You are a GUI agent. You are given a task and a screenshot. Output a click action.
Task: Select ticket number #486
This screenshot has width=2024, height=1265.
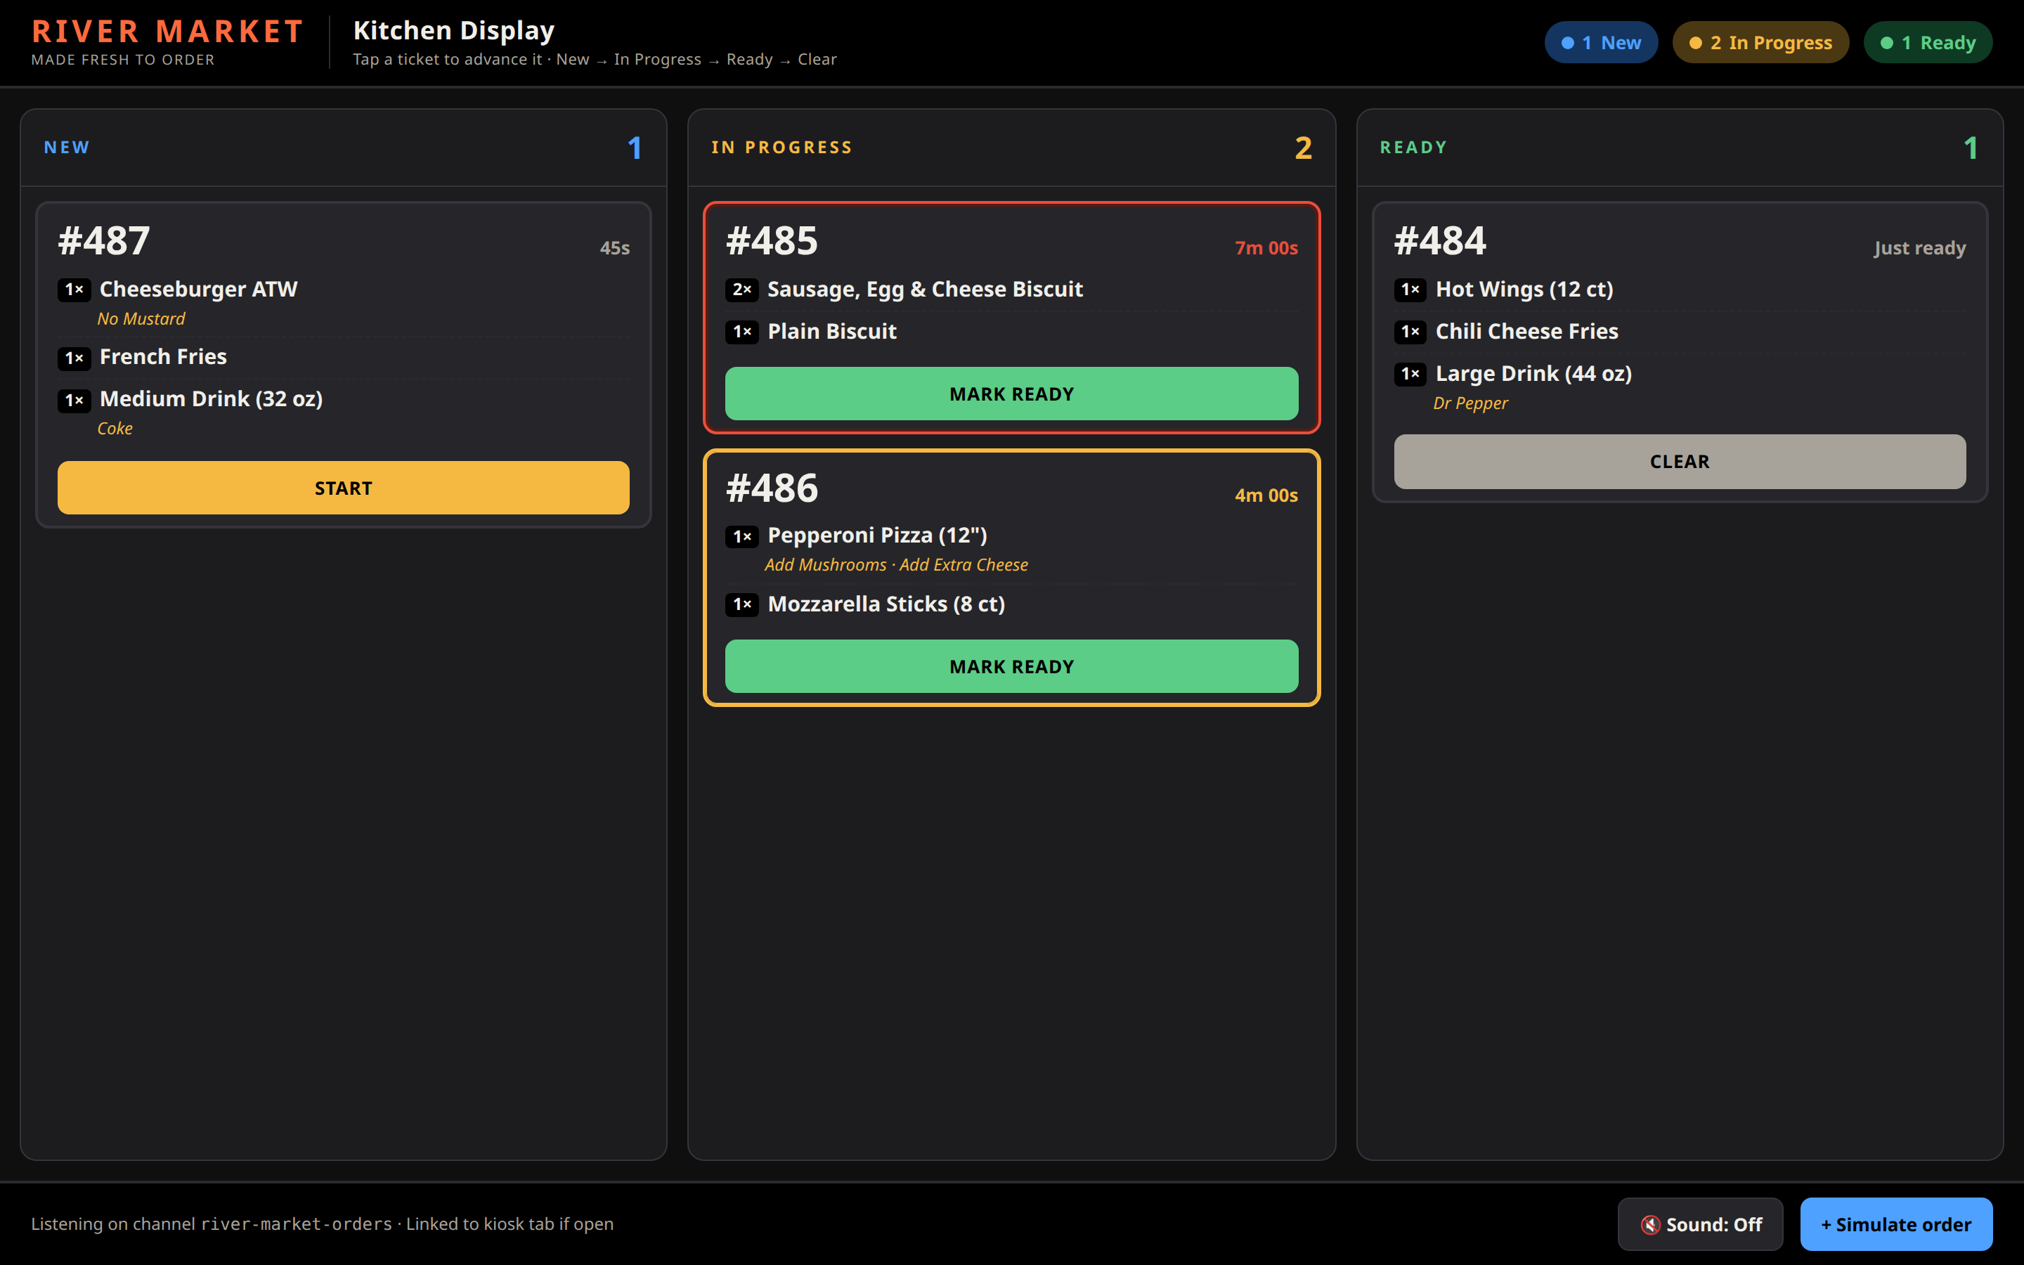[772, 488]
